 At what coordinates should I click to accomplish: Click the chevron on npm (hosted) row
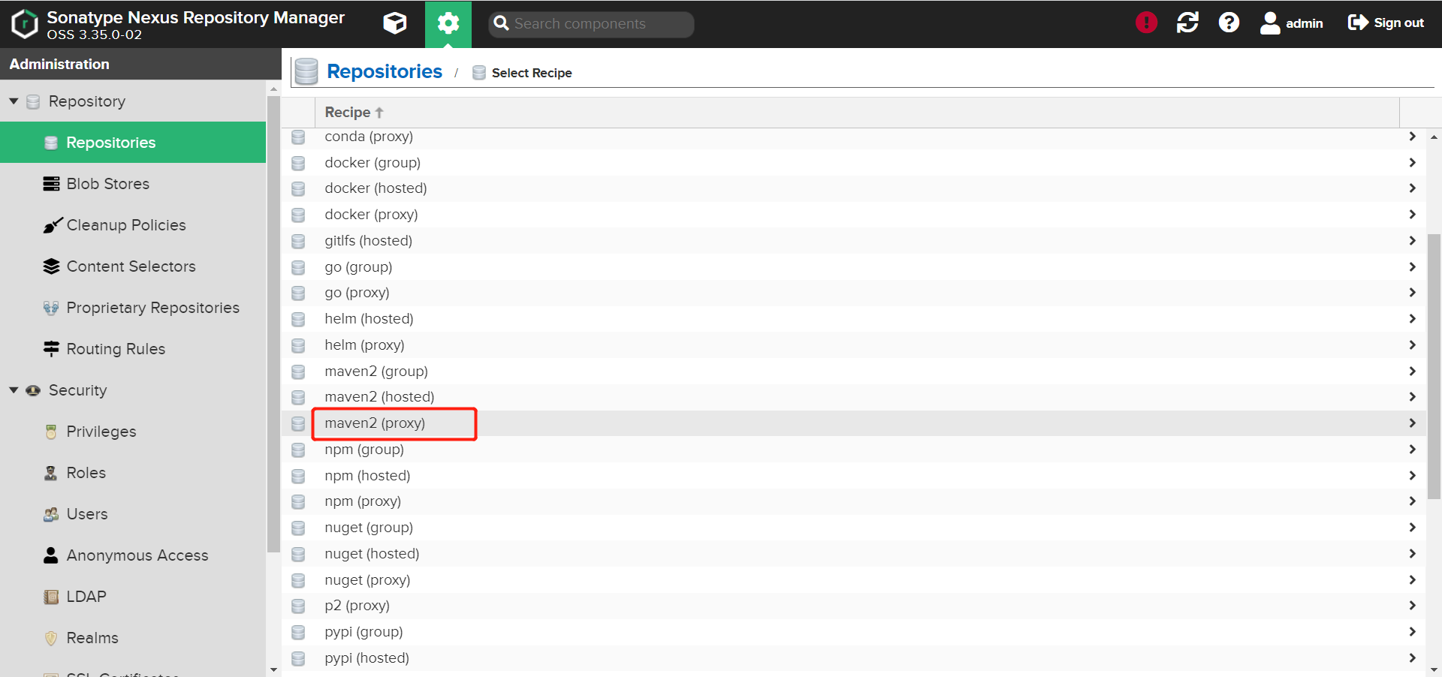[1412, 475]
